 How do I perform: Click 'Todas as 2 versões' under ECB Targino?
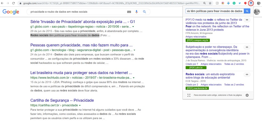point(234,85)
